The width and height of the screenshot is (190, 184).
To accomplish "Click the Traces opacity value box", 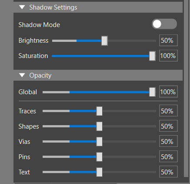I will tap(168, 111).
